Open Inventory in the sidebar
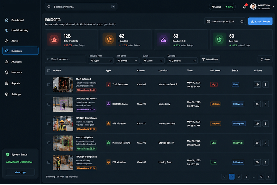 20,72
